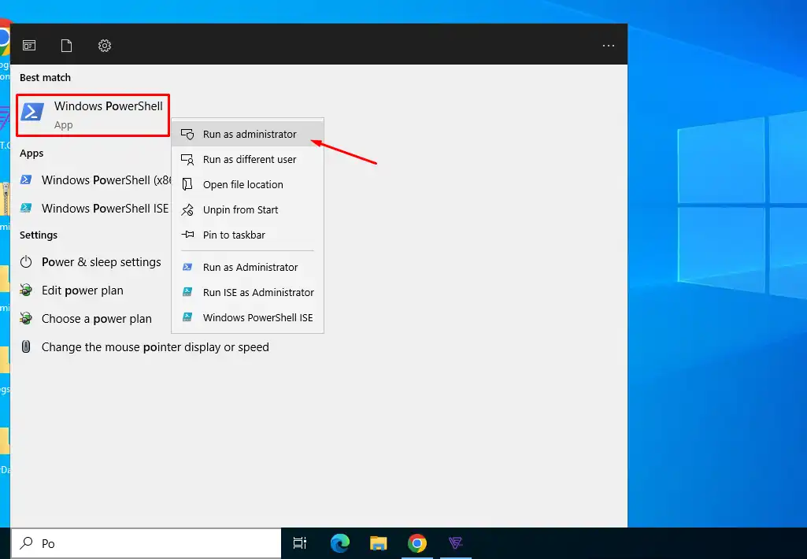
Task: Click the Windows PowerShell best match icon
Action: 32,113
